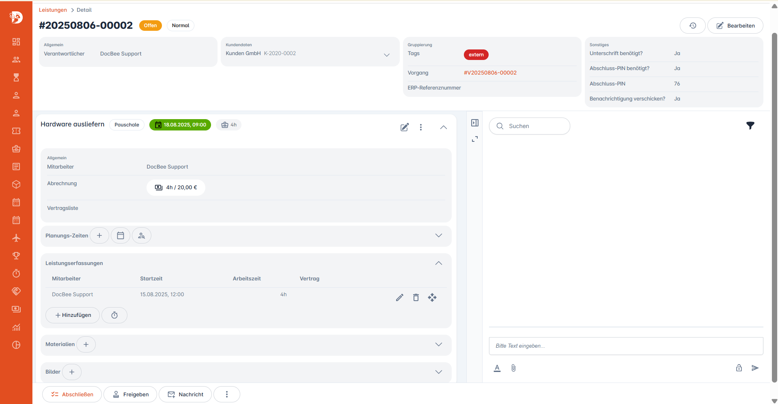The height and width of the screenshot is (404, 778).
Task: Add a Materialien entry with plus
Action: [86, 344]
